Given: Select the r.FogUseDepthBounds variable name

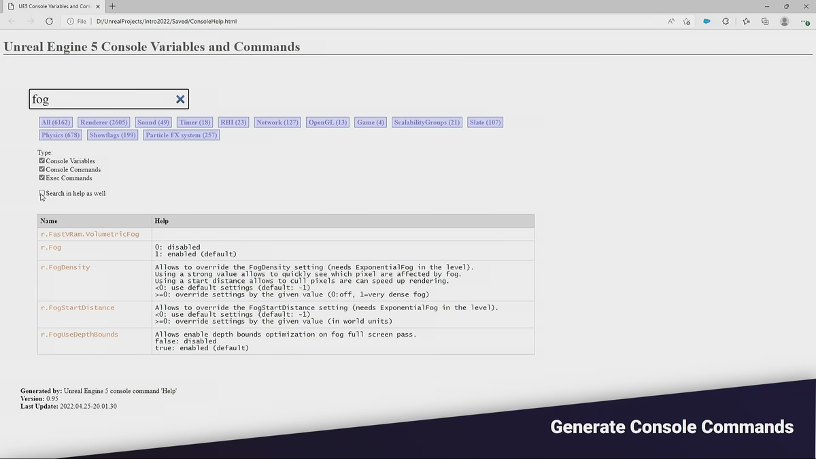Looking at the screenshot, I should (x=80, y=335).
